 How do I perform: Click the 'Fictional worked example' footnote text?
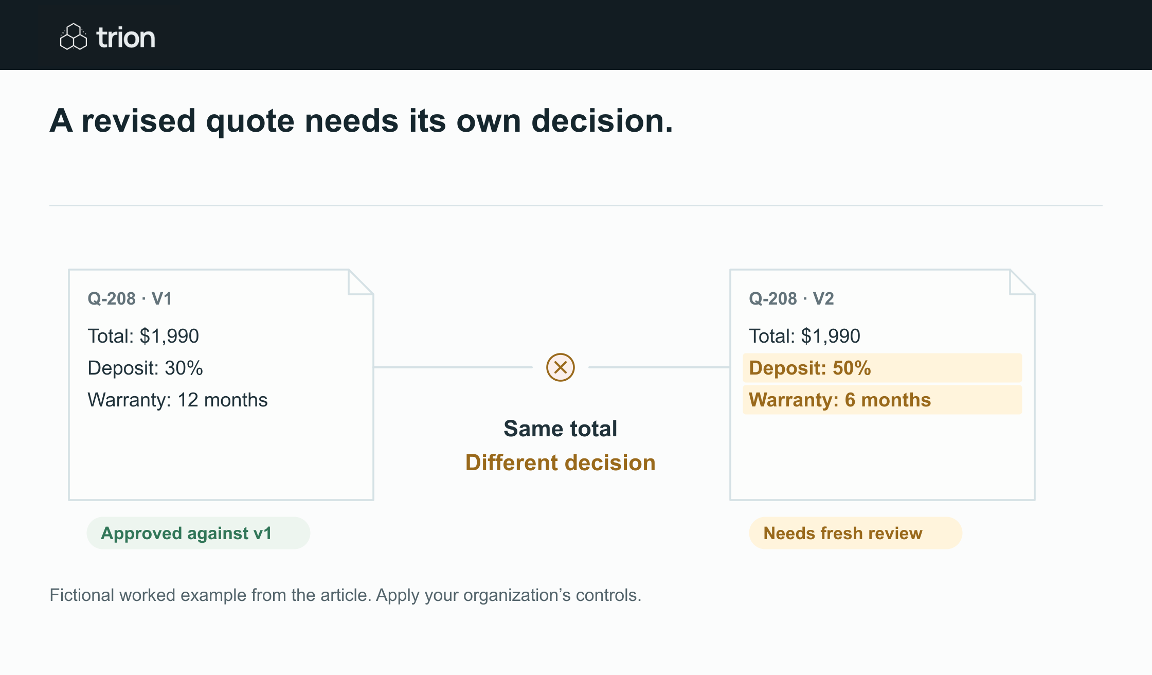[346, 595]
